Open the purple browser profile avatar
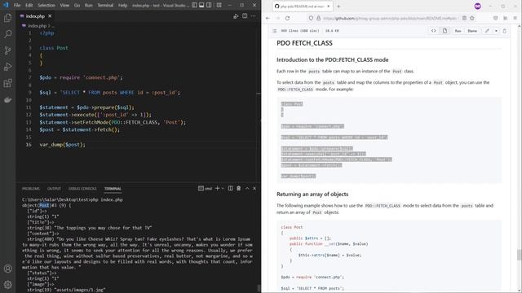 478,7
